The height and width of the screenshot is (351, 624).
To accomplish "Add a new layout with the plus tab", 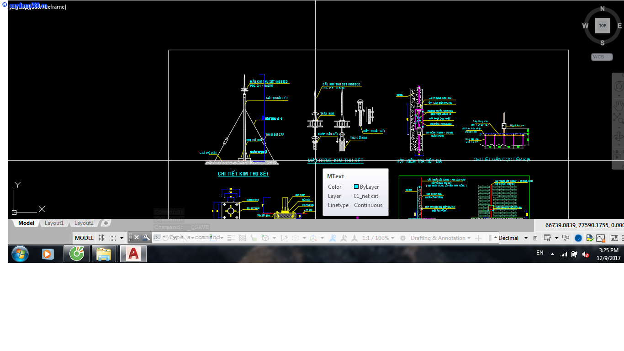I will [106, 223].
